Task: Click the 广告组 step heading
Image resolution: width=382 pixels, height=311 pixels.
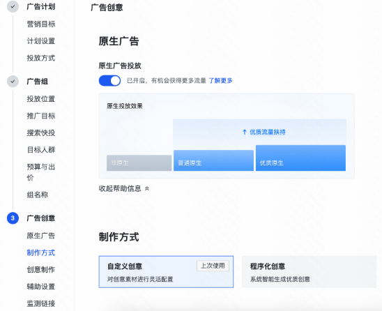Action: point(37,81)
